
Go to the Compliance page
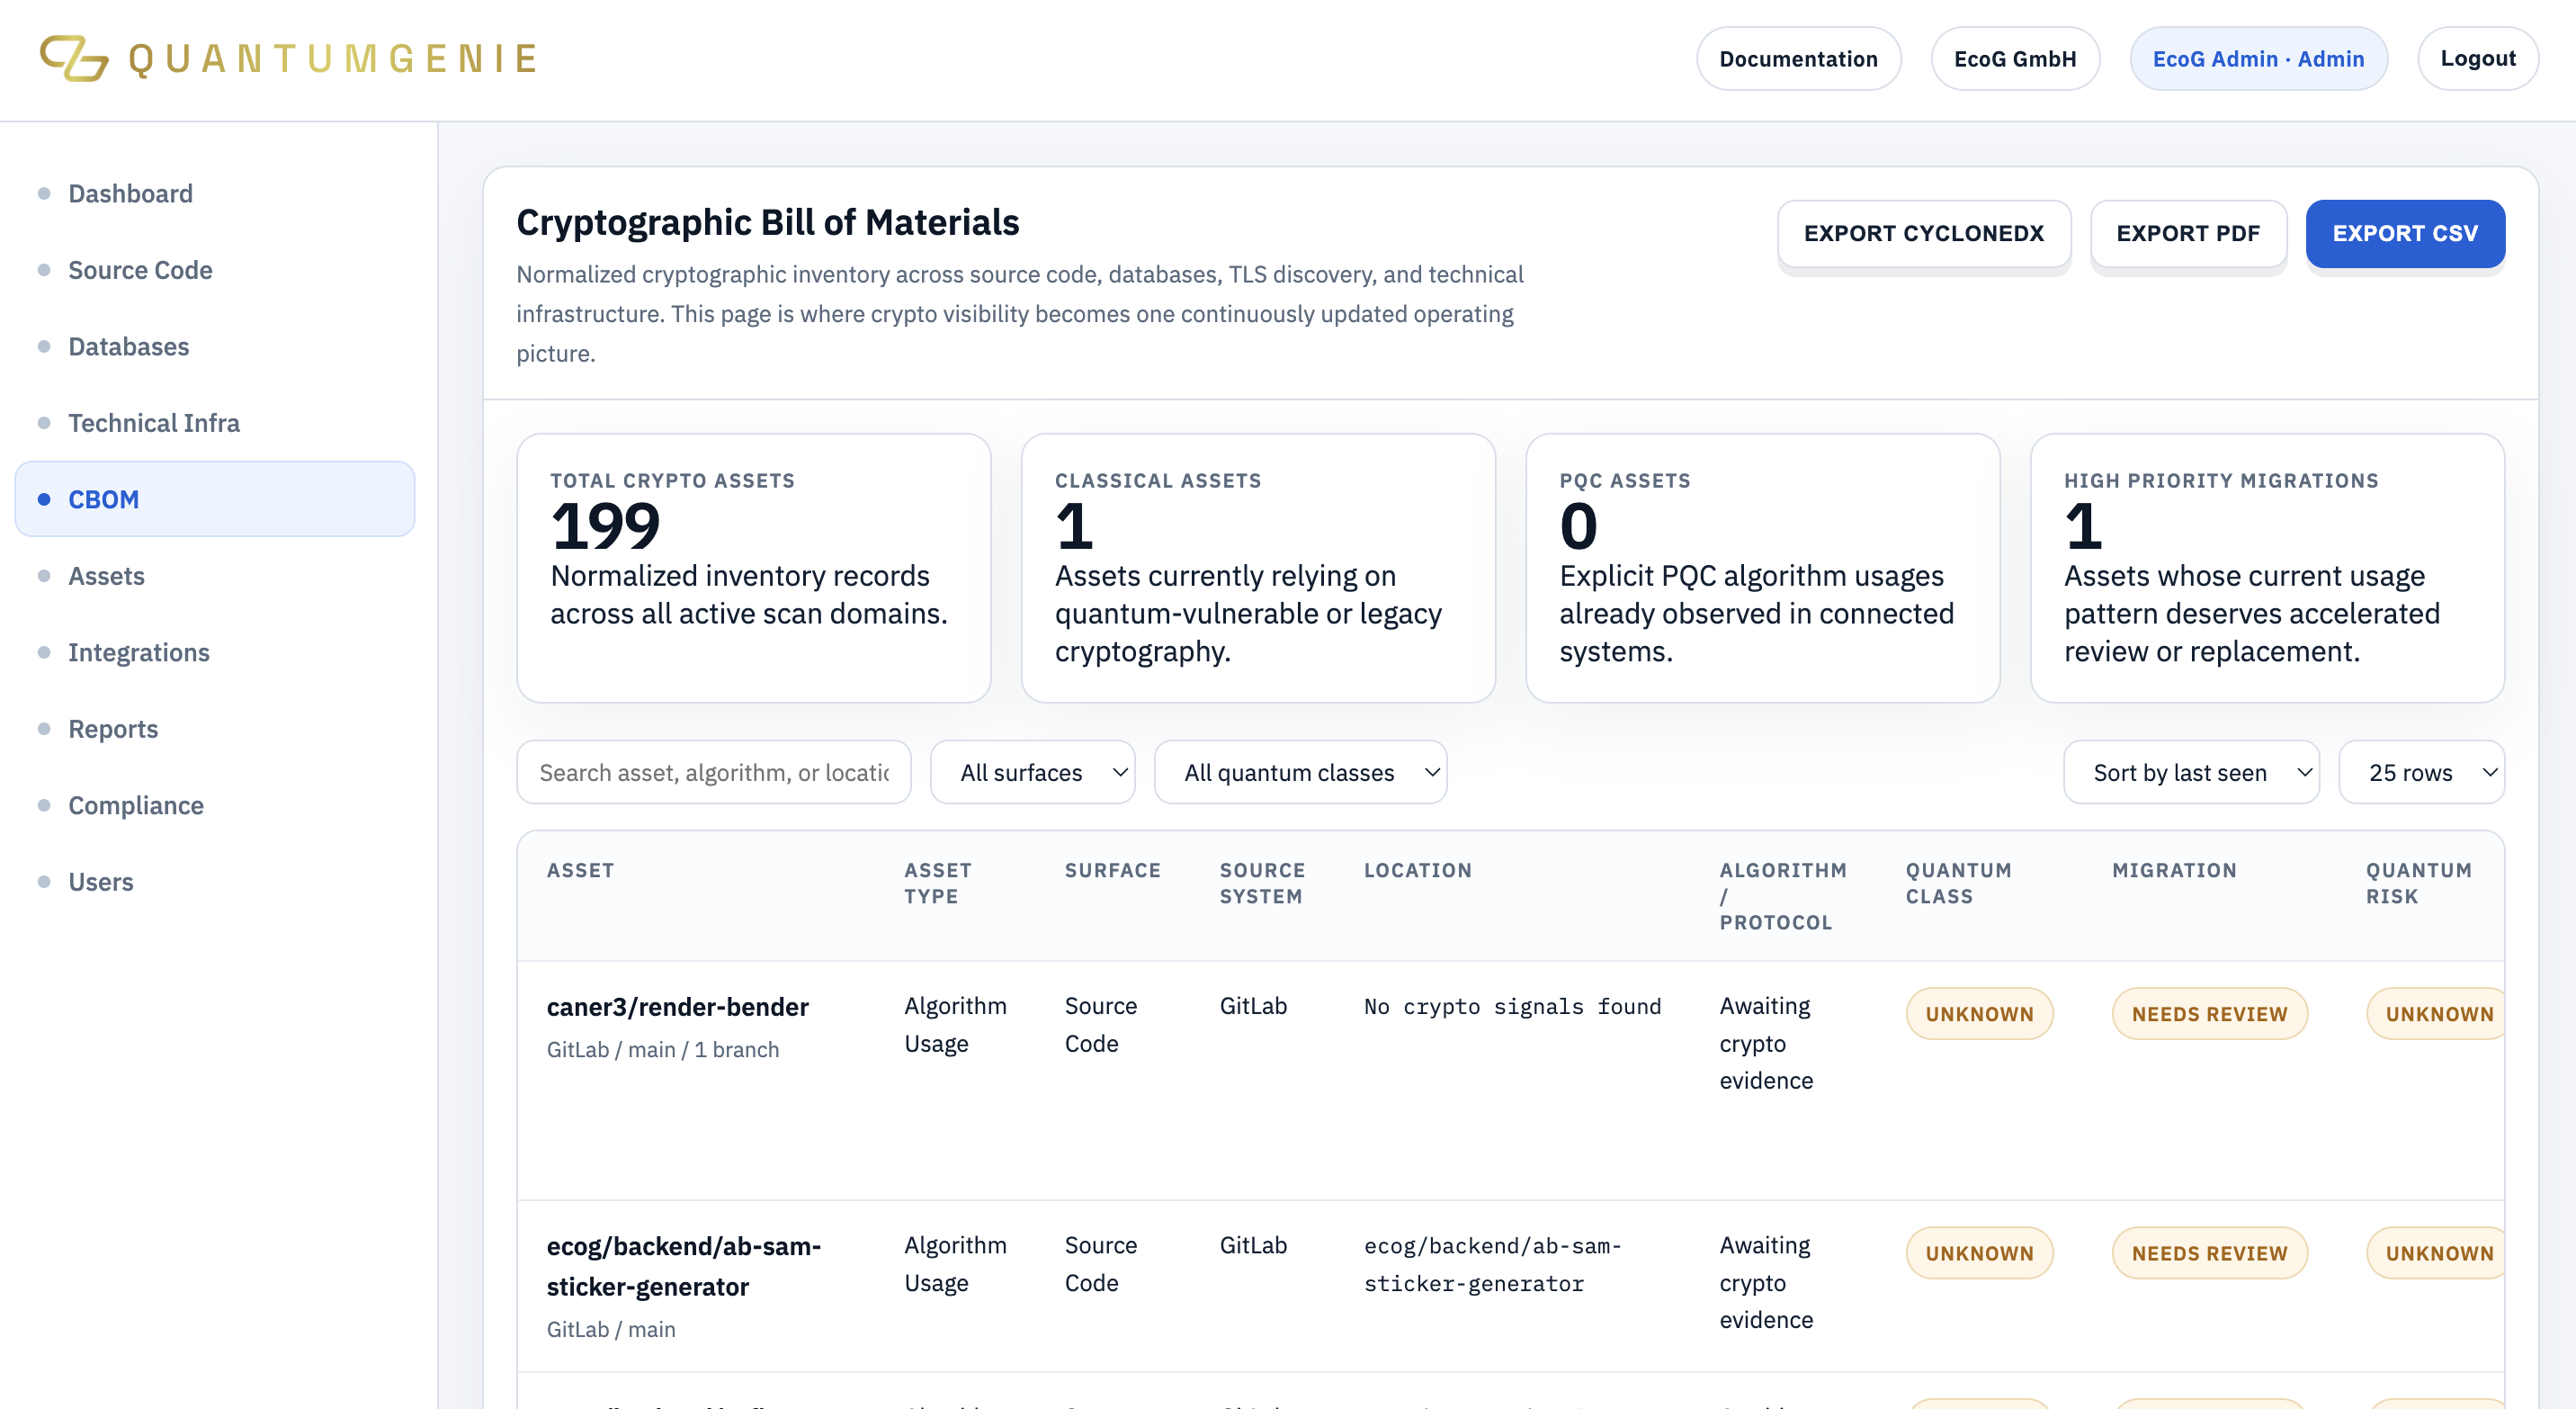click(136, 805)
